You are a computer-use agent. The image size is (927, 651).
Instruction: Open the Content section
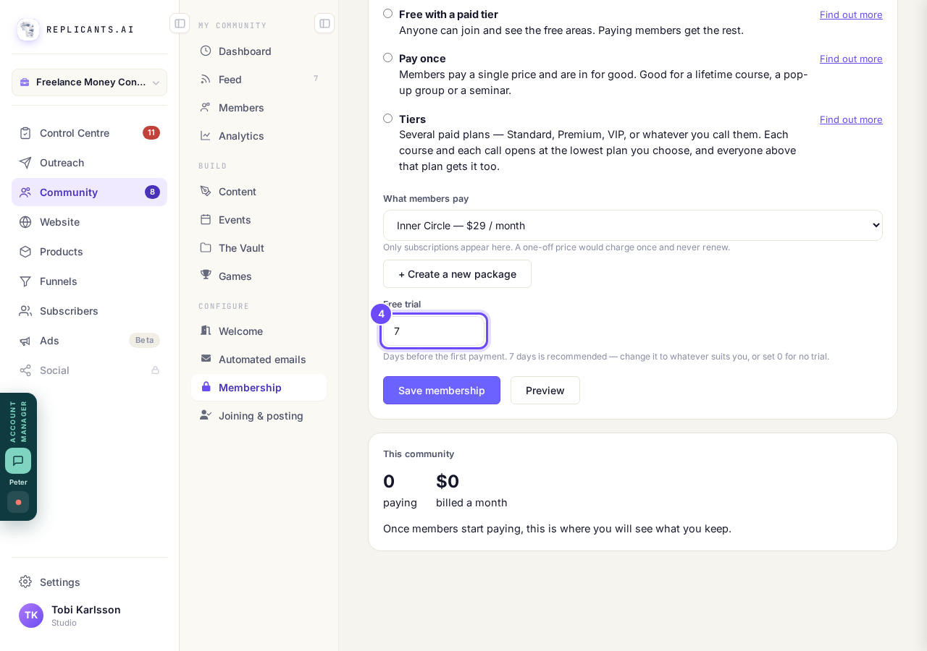(x=259, y=192)
